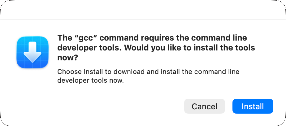Confirm installing the command line developer tools
Image resolution: width=286 pixels, height=126 pixels.
click(253, 106)
